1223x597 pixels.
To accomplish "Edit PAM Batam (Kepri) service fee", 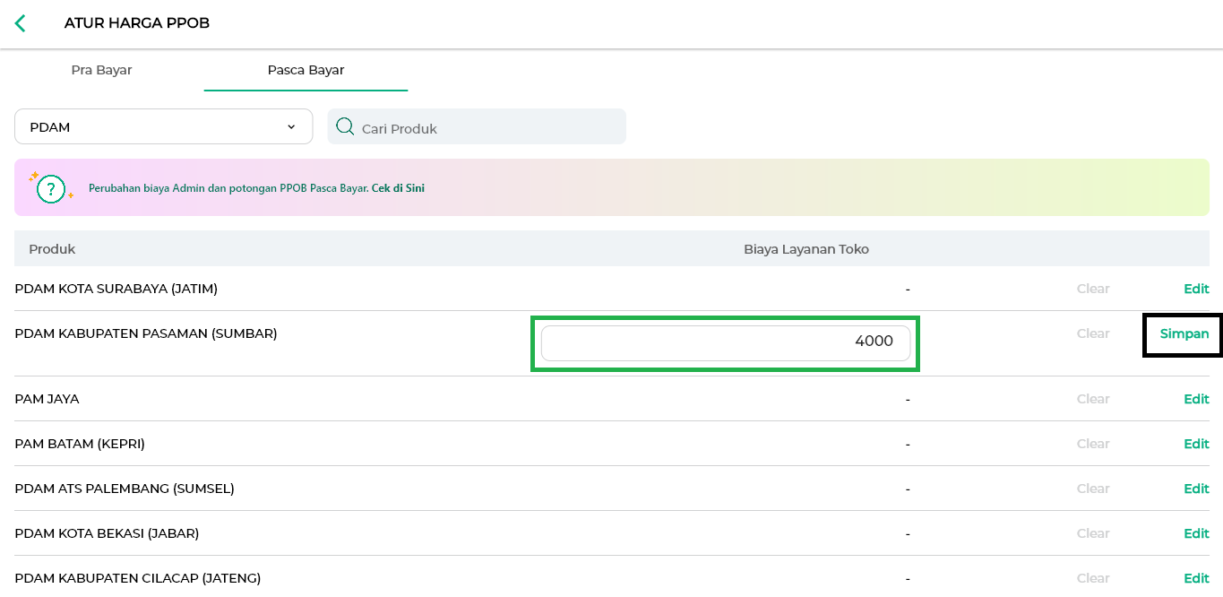I will click(x=1196, y=444).
